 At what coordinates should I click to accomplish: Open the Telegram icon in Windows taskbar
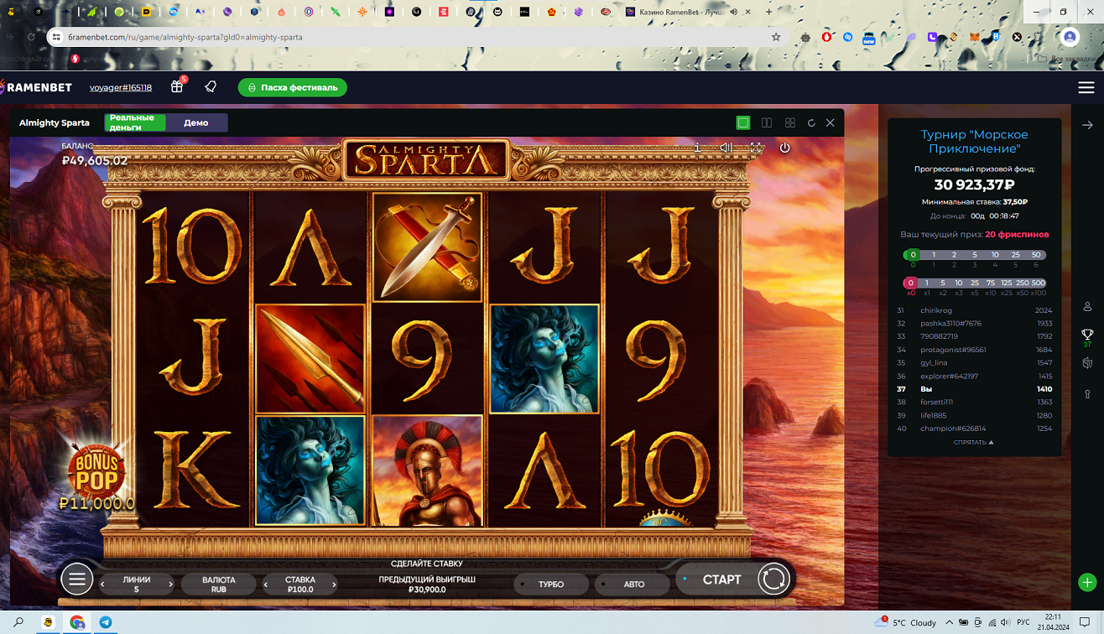point(106,622)
